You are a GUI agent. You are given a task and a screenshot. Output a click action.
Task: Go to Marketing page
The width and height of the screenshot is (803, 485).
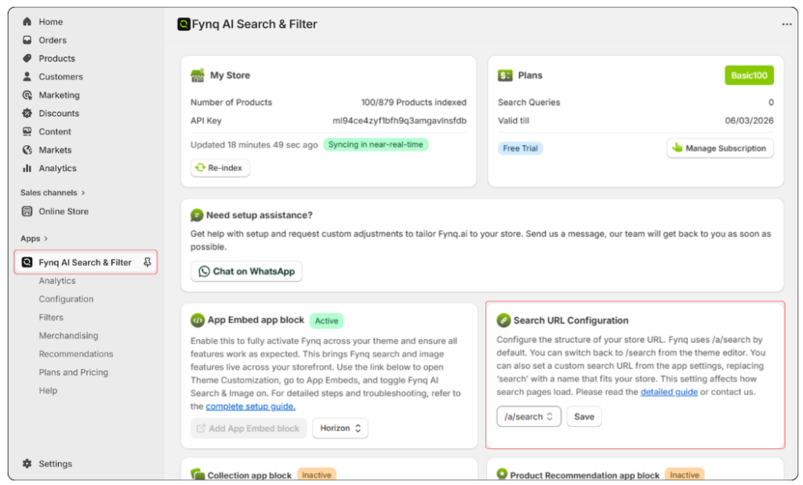pos(60,95)
